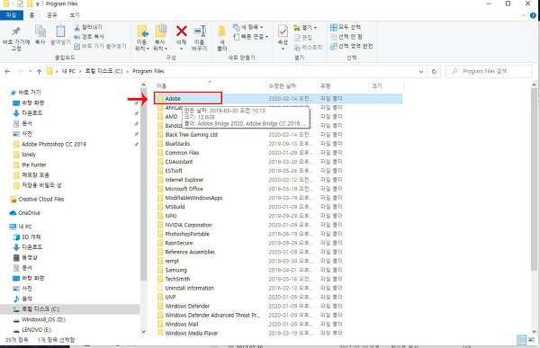Switch to the Home (홈) tab
This screenshot has width=540, height=348.
(31, 15)
